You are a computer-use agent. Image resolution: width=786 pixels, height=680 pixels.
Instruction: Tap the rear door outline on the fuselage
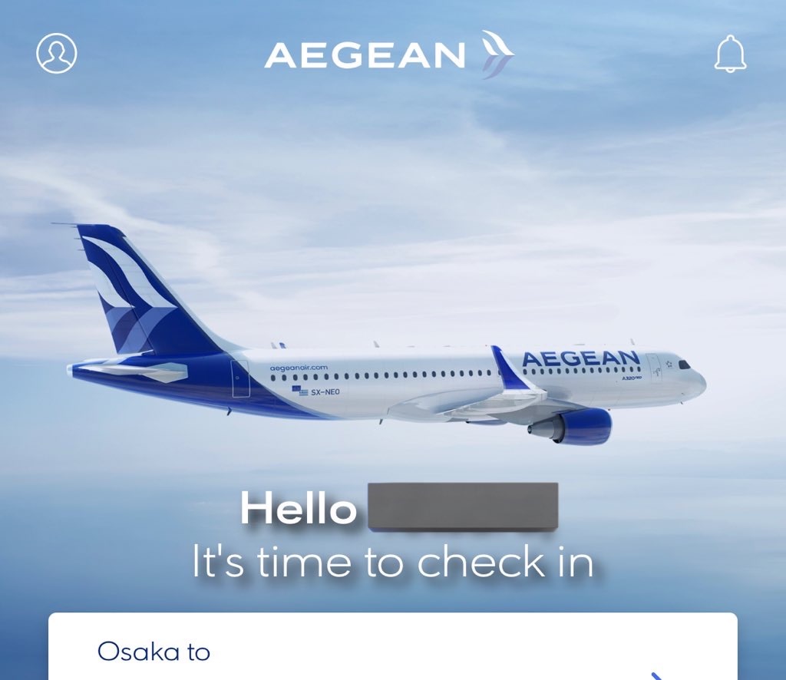pos(240,378)
